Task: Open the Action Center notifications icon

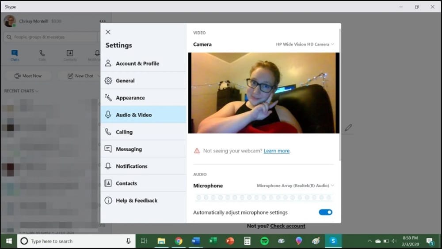Action: pos(430,241)
